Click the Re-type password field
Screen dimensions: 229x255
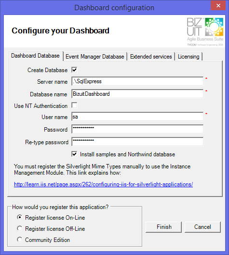137,142
